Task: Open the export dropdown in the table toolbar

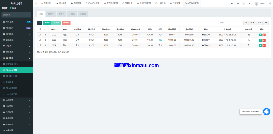Action: tap(259, 23)
